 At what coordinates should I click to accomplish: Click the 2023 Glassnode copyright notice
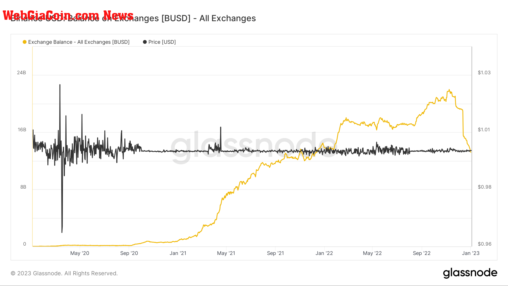[x=64, y=273]
